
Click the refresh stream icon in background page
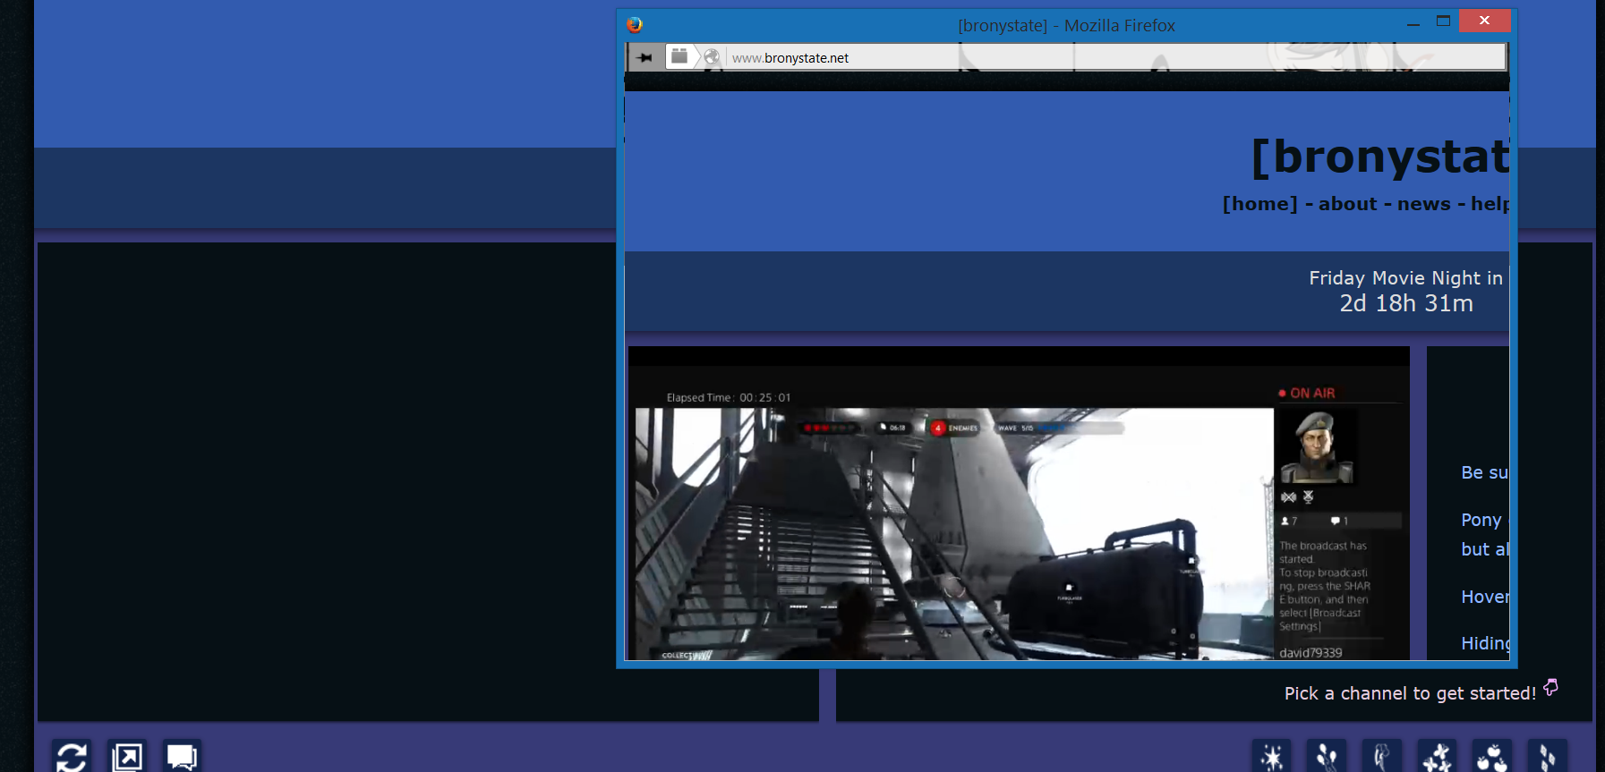pos(72,757)
